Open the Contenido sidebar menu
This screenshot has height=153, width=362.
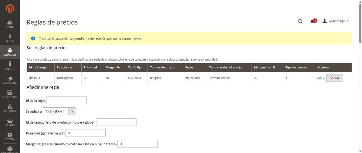click(10, 94)
